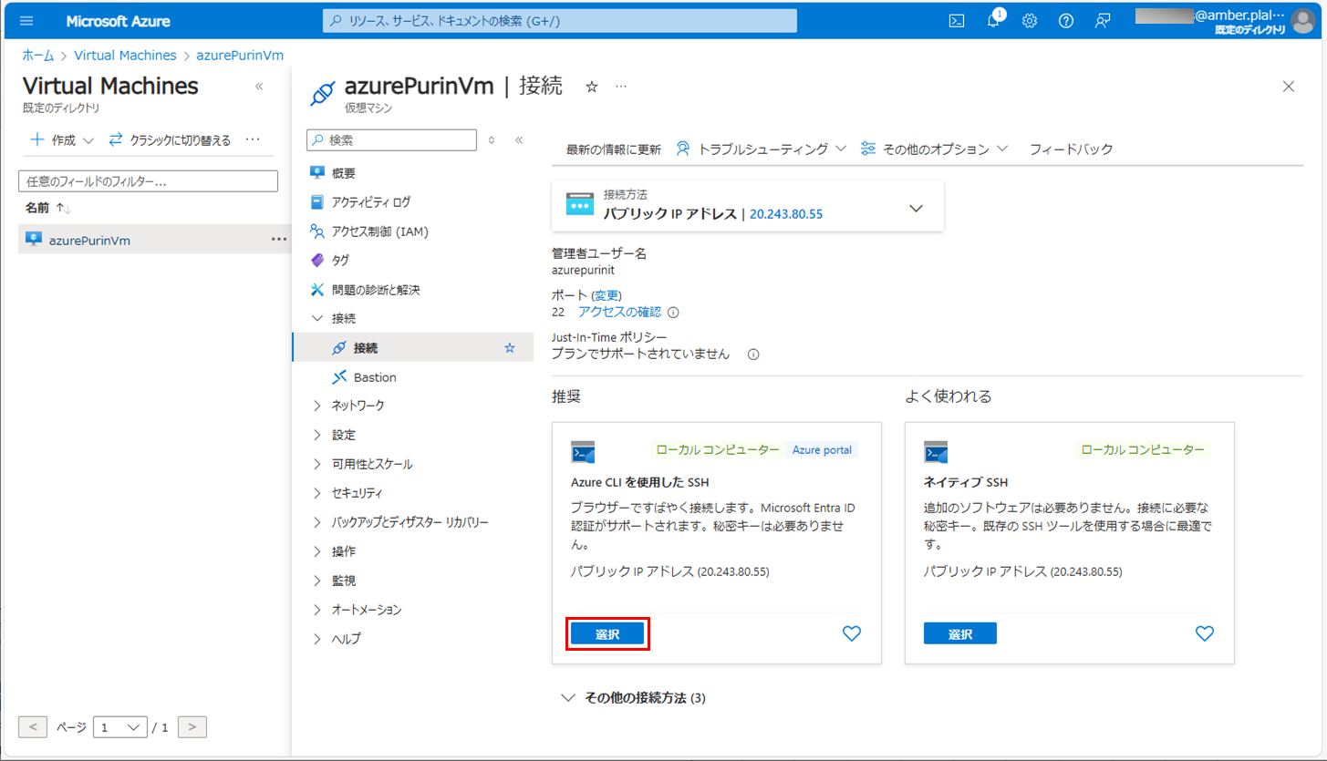Open the feedback icon in top bar
The width and height of the screenshot is (1327, 761).
(1103, 21)
